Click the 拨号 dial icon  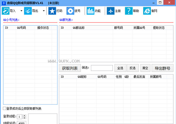click(x=70, y=11)
